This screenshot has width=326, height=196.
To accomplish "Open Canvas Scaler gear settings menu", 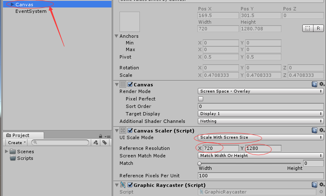I will click(322, 130).
